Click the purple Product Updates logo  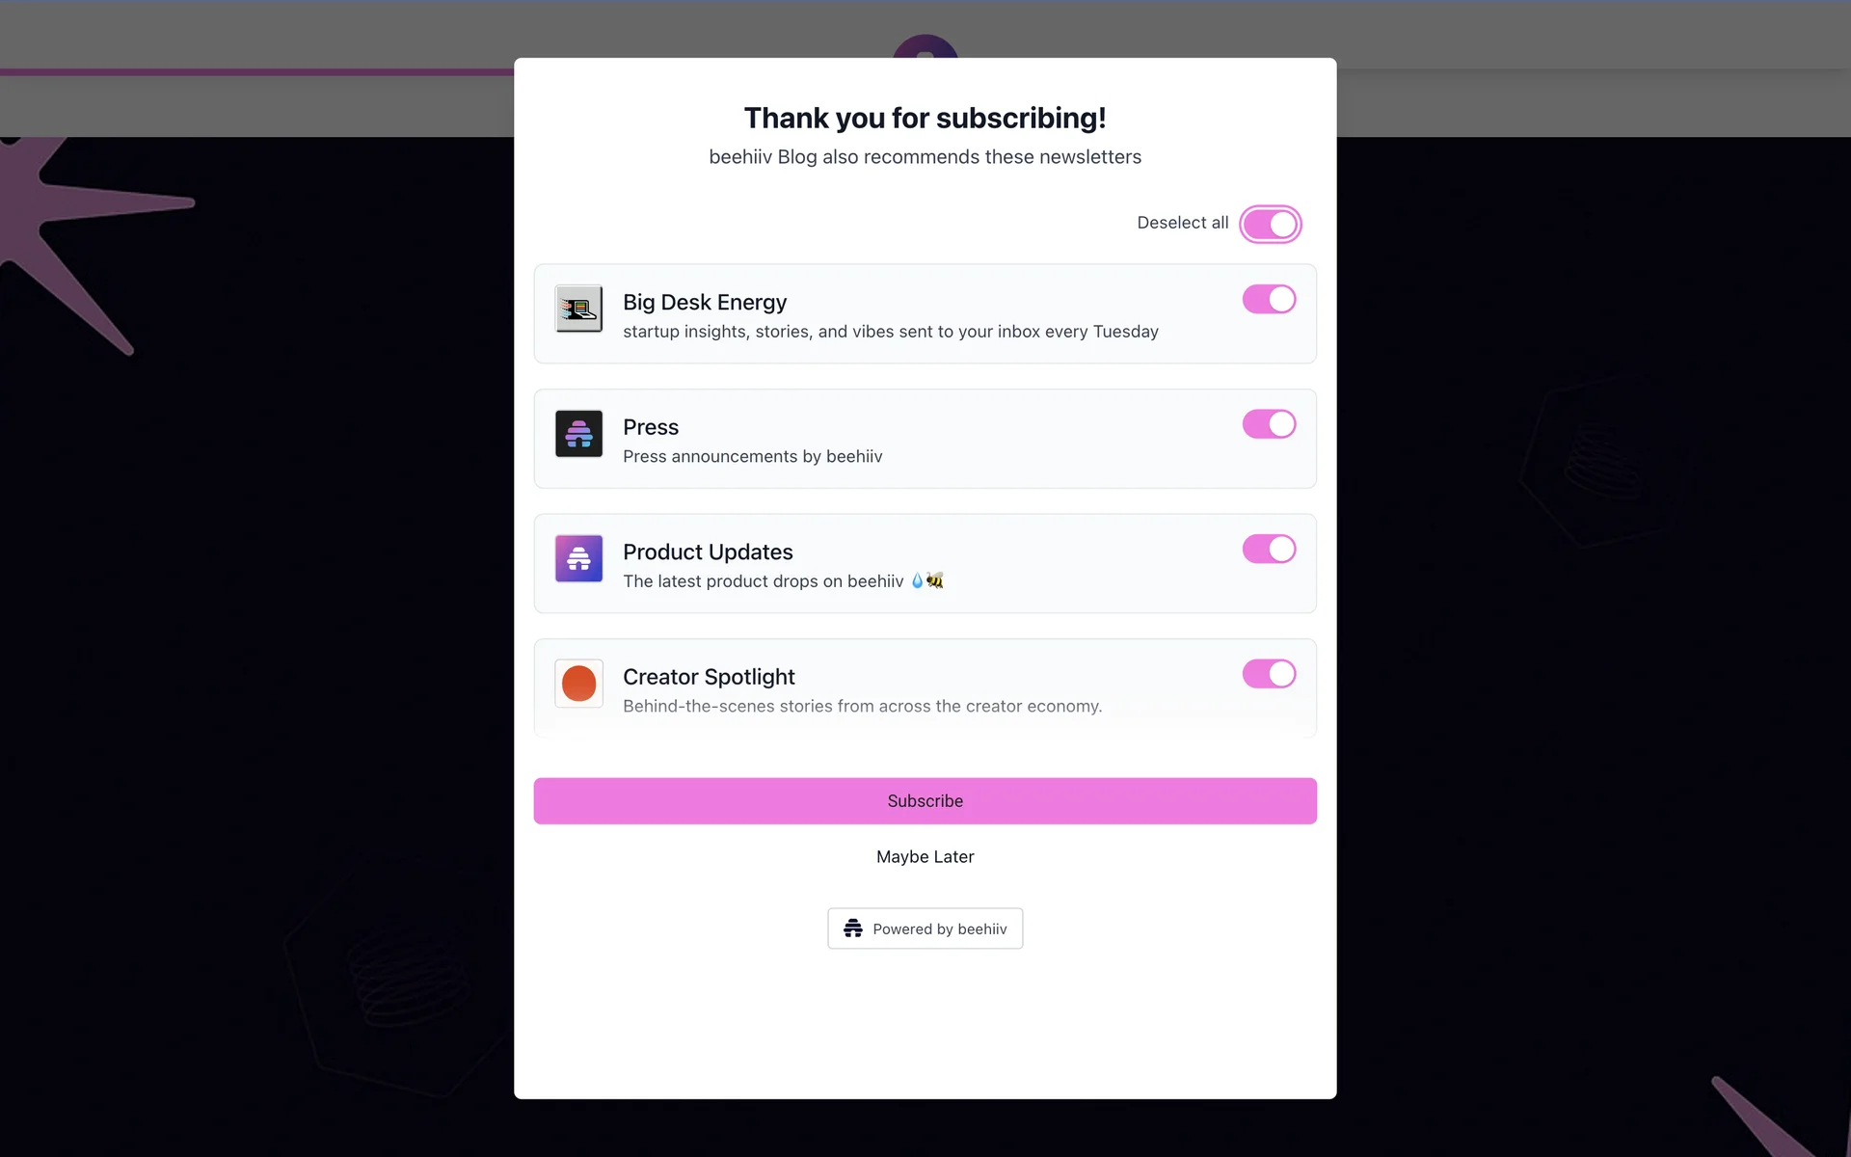pyautogui.click(x=578, y=558)
